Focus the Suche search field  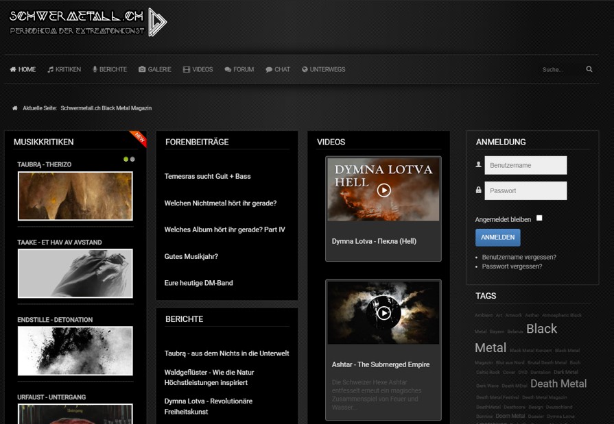[x=562, y=70]
